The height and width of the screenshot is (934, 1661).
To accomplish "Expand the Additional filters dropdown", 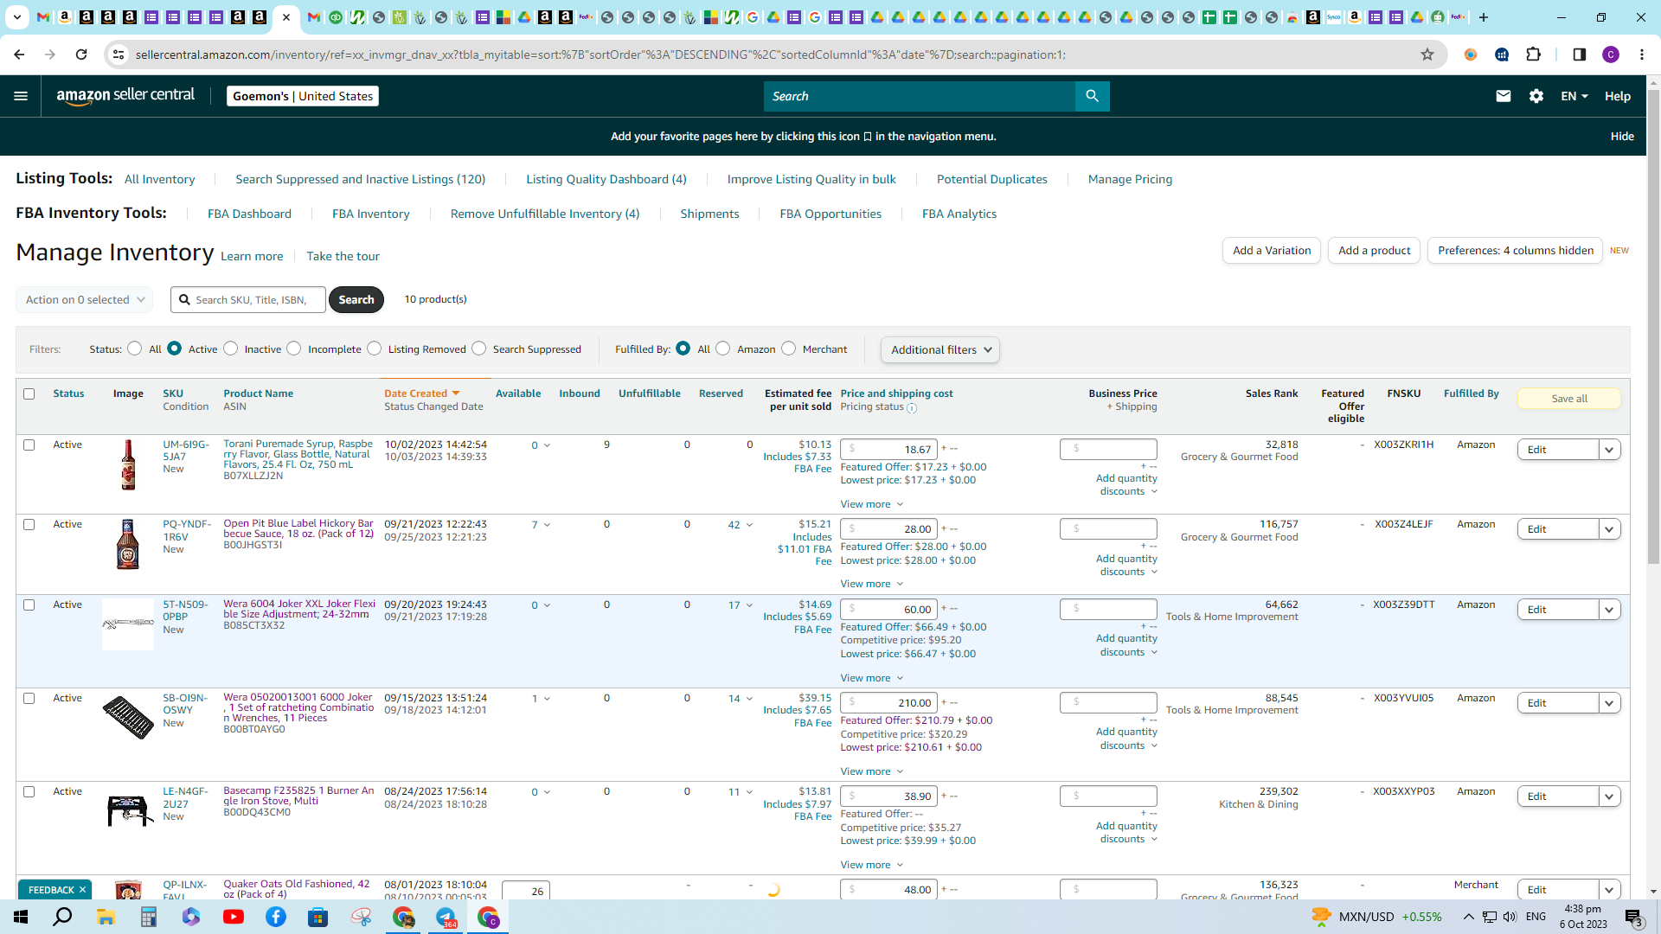I will coord(940,349).
